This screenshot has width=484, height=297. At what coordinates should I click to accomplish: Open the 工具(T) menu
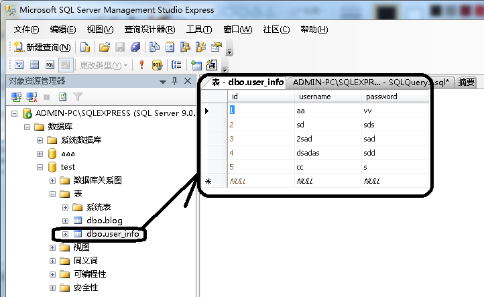(x=199, y=29)
